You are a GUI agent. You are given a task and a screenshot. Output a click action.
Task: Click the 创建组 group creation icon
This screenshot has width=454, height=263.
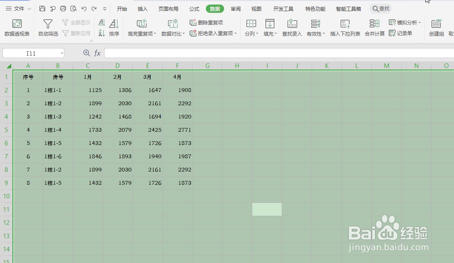[436, 27]
